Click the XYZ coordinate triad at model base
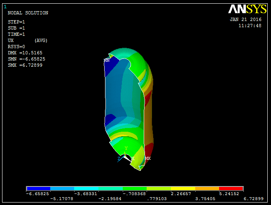The image size is (271, 205). pyautogui.click(x=125, y=155)
